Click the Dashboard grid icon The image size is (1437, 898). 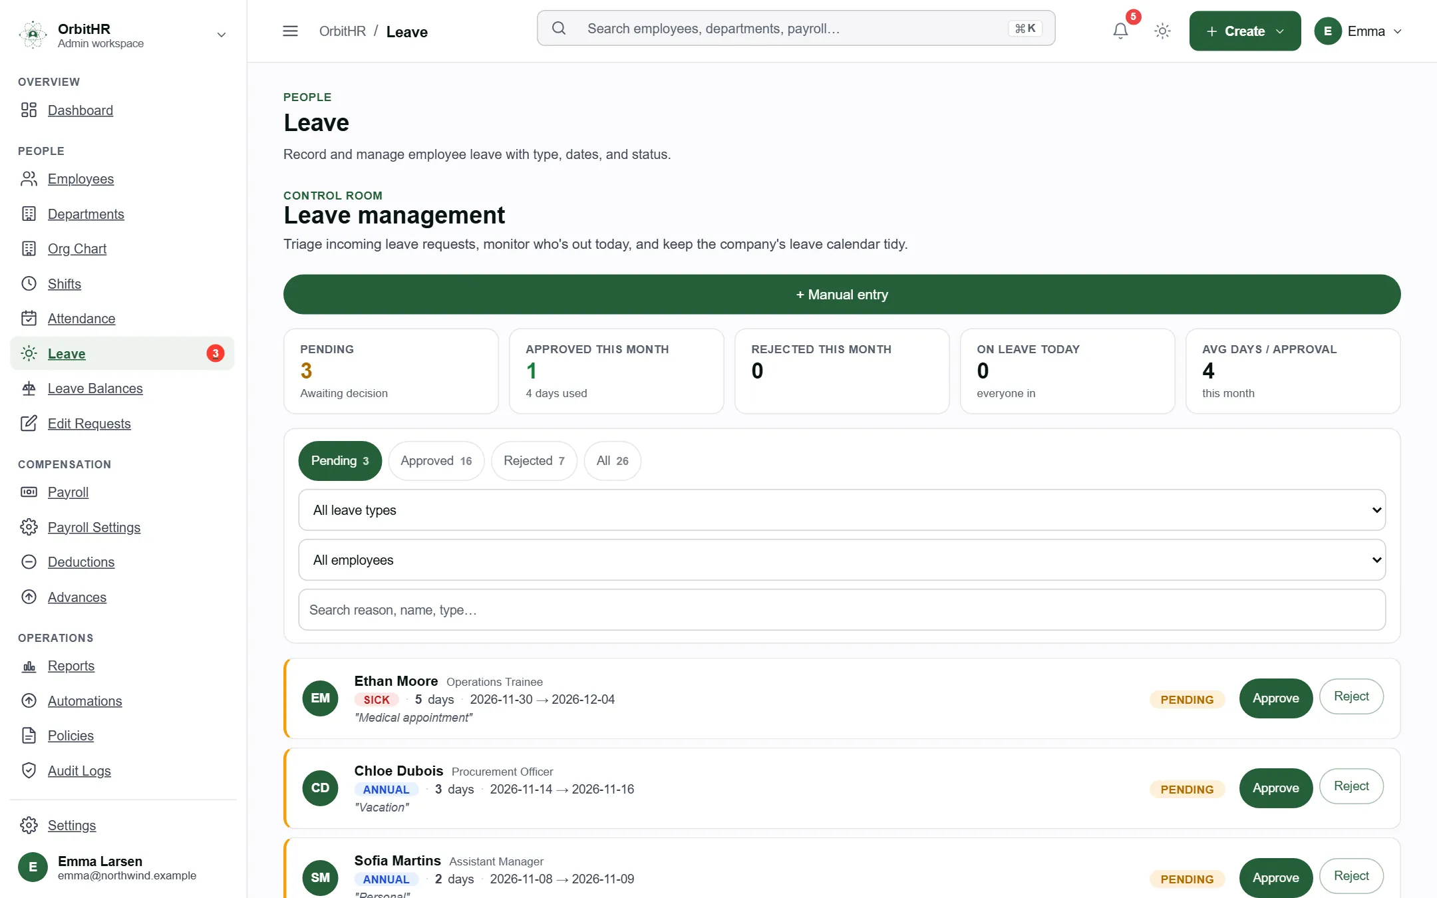pos(29,110)
